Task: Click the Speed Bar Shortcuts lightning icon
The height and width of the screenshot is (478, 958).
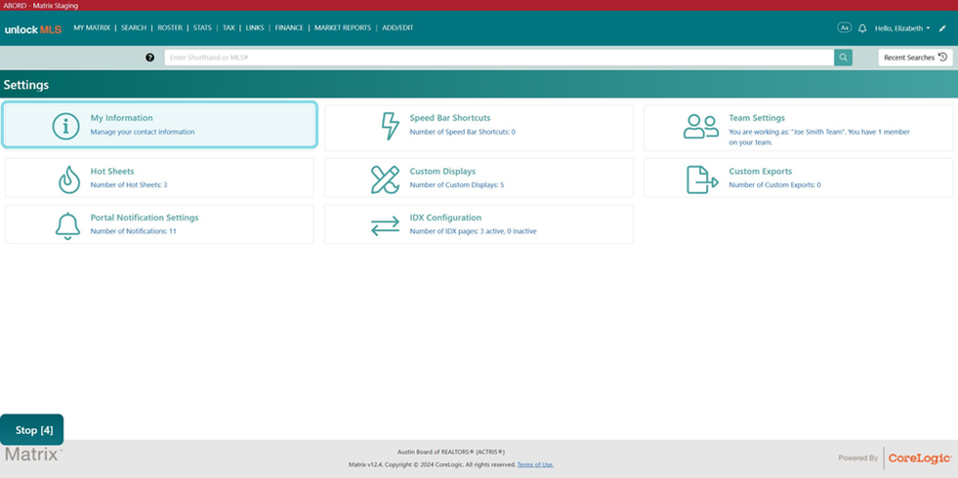Action: tap(390, 126)
